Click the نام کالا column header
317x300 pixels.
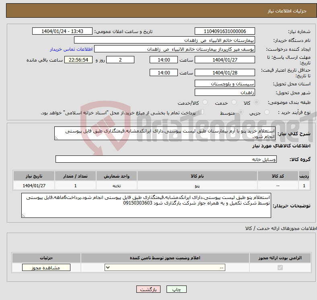[x=197, y=176]
